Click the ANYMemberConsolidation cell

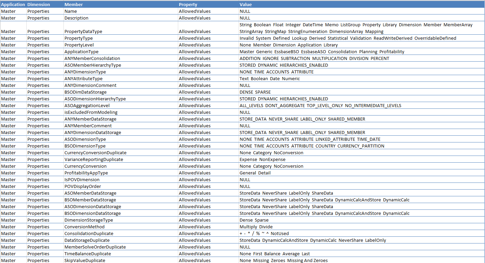point(120,59)
